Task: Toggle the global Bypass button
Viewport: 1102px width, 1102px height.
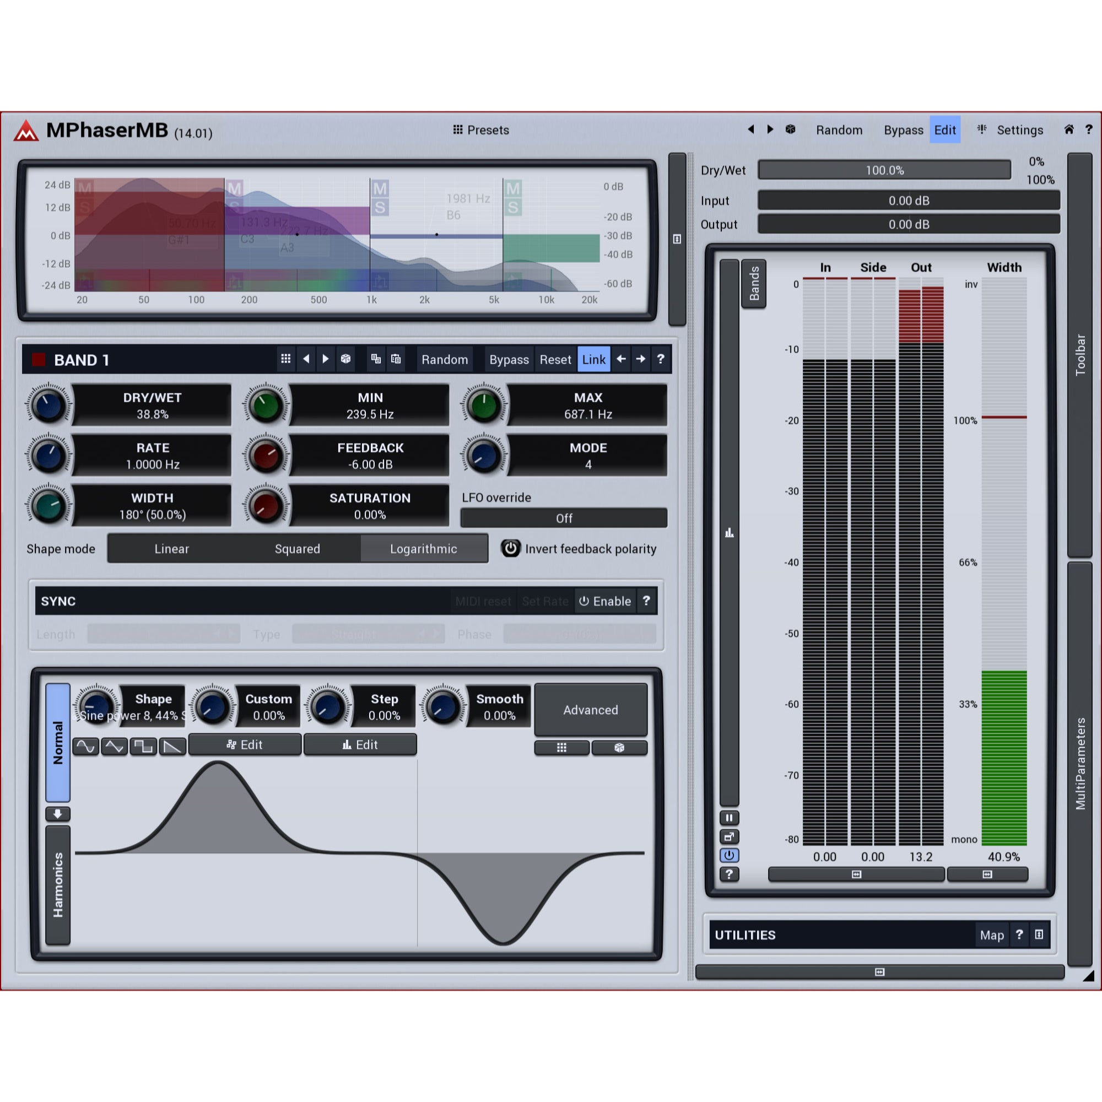Action: [903, 130]
